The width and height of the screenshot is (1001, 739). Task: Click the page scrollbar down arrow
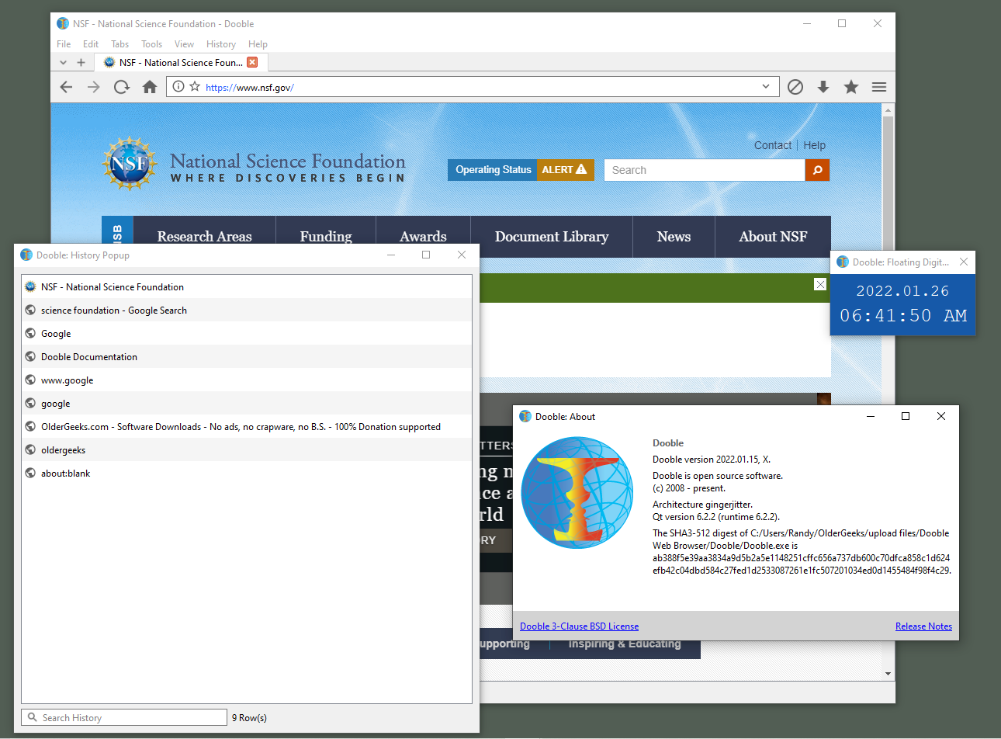click(888, 674)
